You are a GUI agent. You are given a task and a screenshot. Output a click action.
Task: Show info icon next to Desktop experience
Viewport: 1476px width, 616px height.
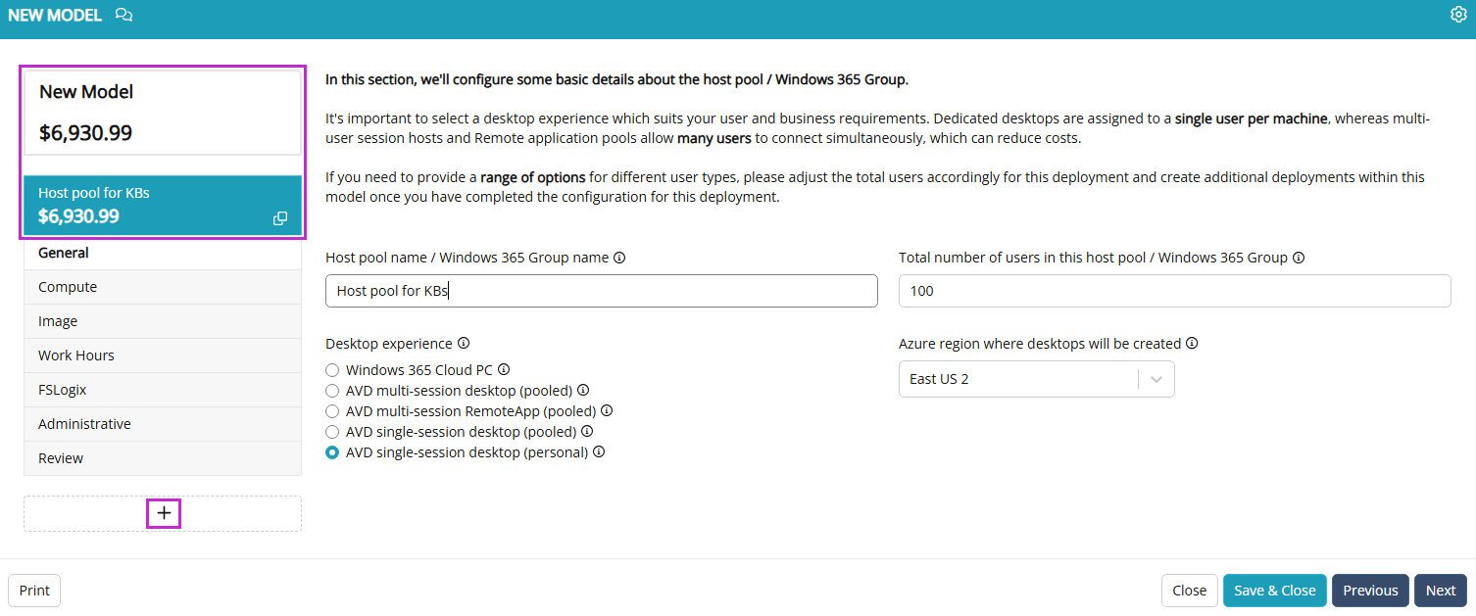click(464, 344)
